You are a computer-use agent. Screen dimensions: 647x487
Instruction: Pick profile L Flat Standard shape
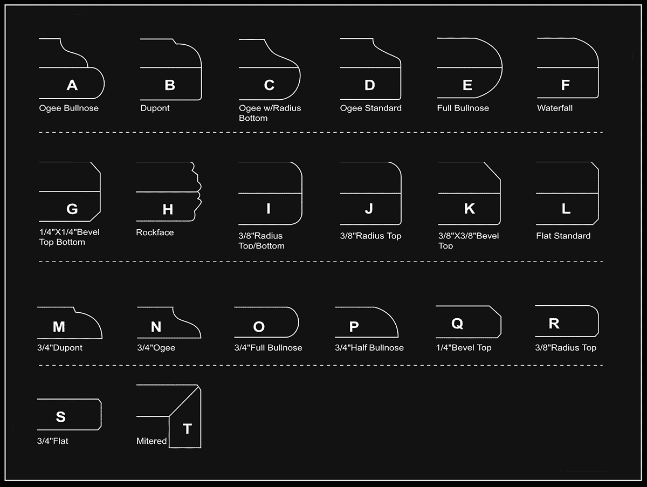(x=568, y=193)
